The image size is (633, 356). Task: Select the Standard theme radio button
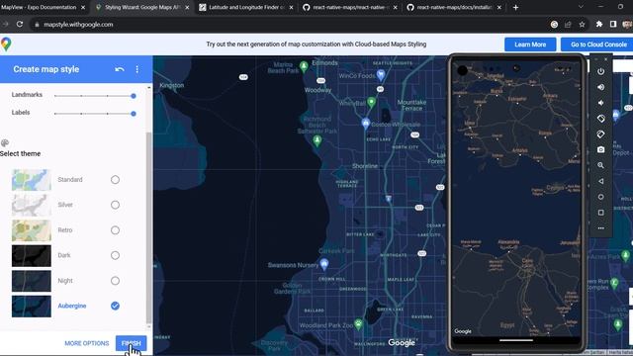115,180
